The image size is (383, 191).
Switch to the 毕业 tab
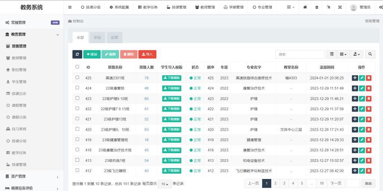click(x=98, y=38)
